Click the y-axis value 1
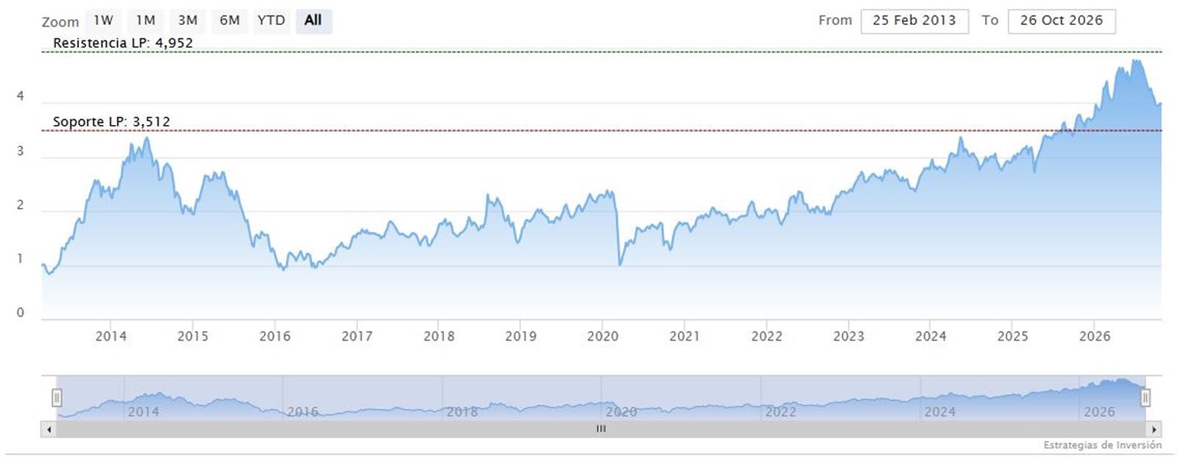Screen dimensions: 1178x467 pyautogui.click(x=21, y=259)
